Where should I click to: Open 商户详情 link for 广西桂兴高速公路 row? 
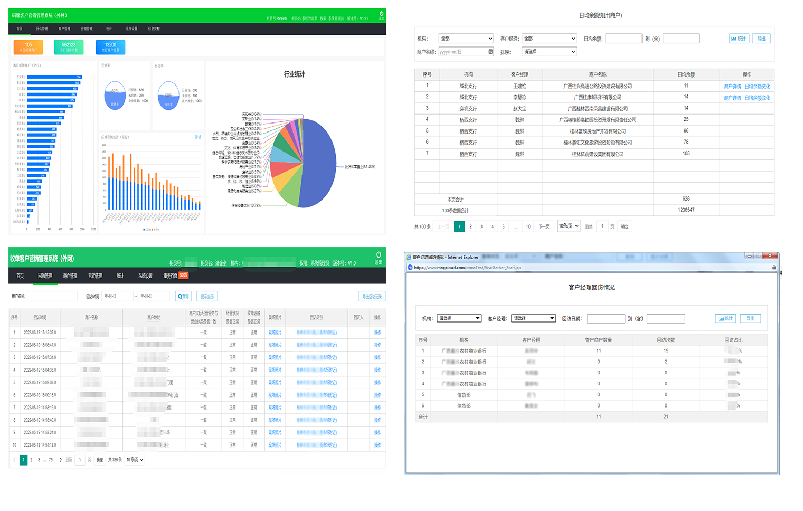(x=732, y=87)
